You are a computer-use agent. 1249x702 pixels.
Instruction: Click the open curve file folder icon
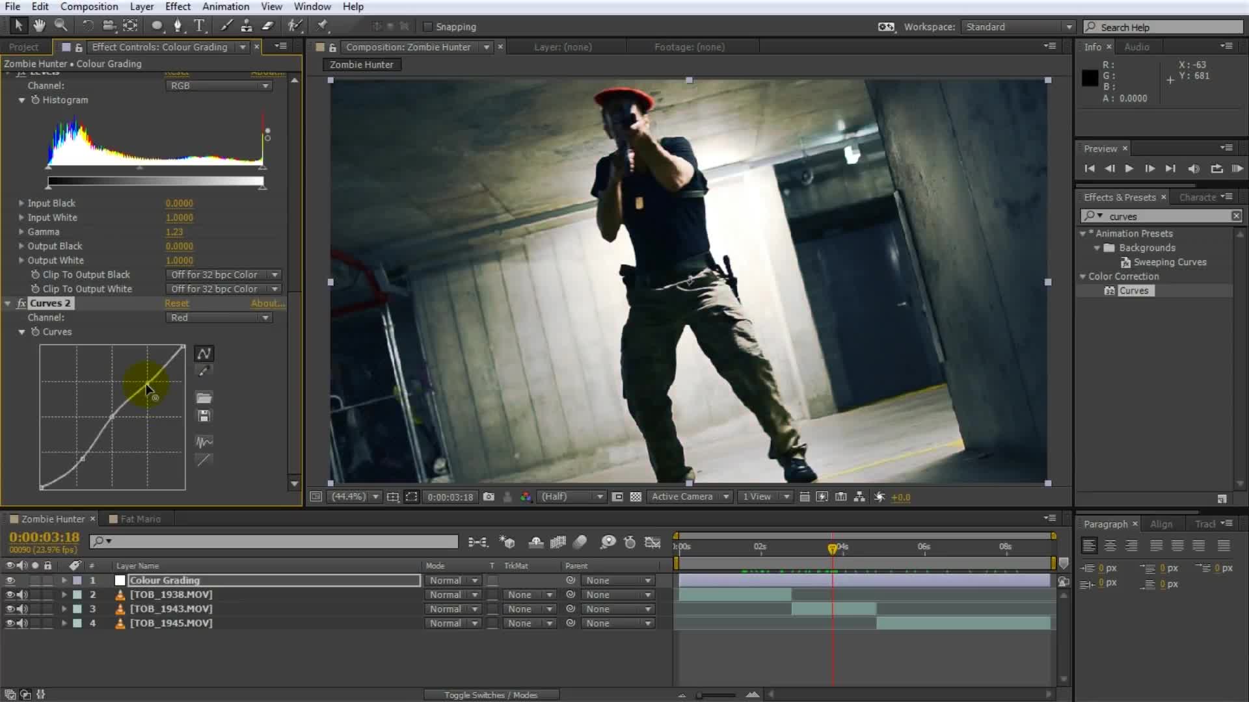[204, 398]
